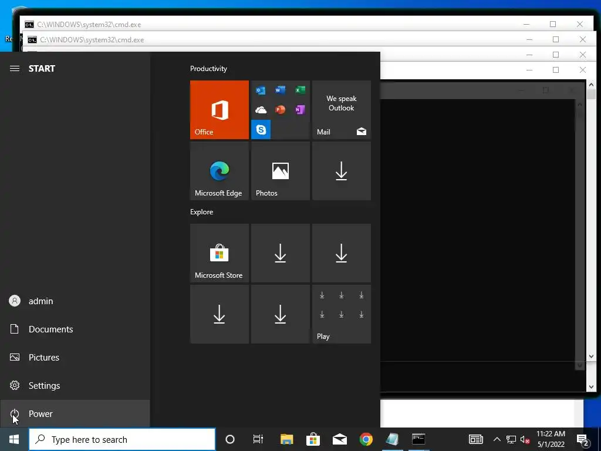Click the scroll-up arrow in the cmd window
This screenshot has height=451, width=601.
pos(591,85)
